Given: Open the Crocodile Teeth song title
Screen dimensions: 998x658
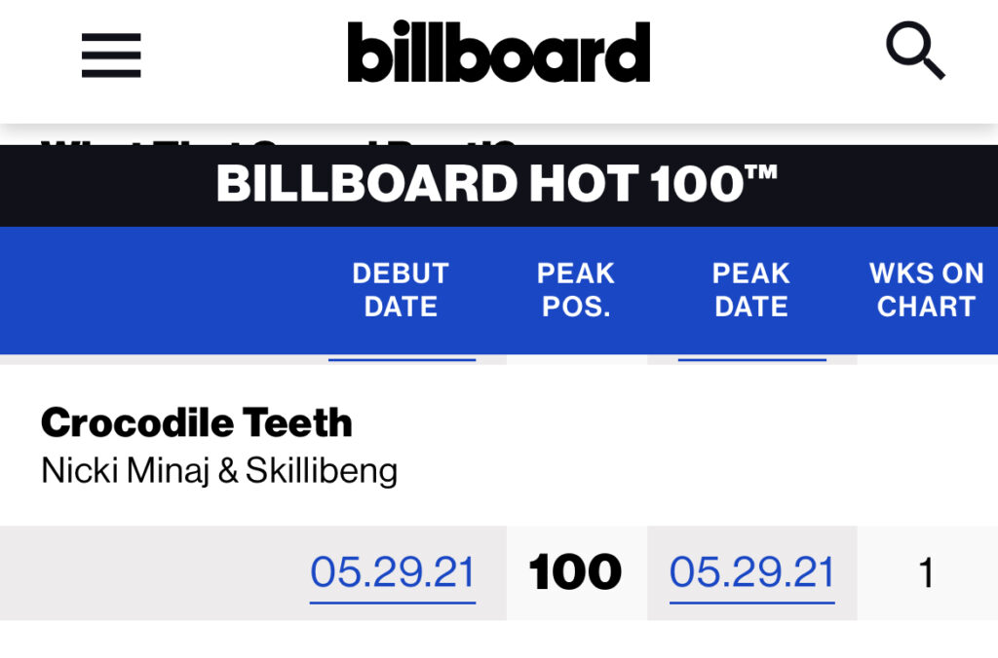Looking at the screenshot, I should (x=197, y=422).
